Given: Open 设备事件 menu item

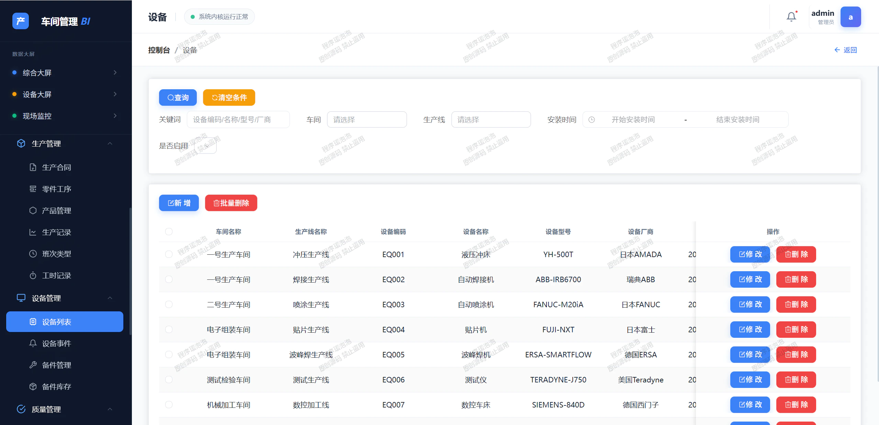Looking at the screenshot, I should coord(65,343).
